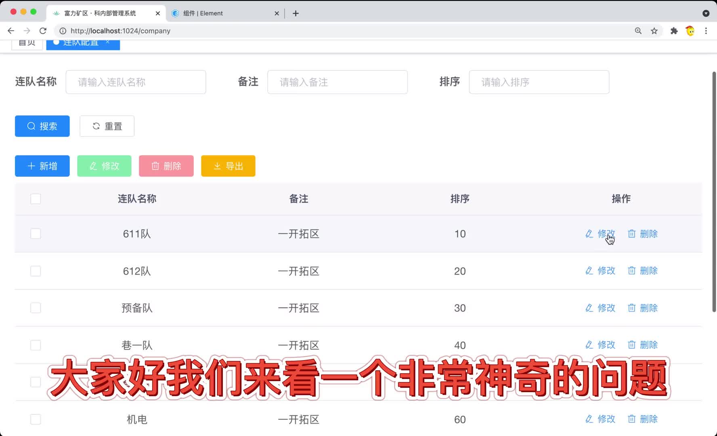Click the address bar URL
717x436 pixels.
point(120,31)
